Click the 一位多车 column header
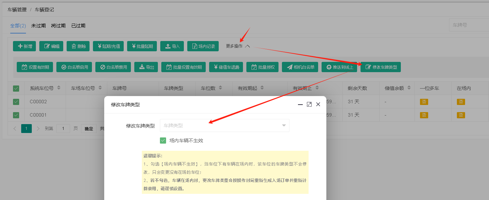The width and height of the screenshot is (489, 200). point(430,88)
